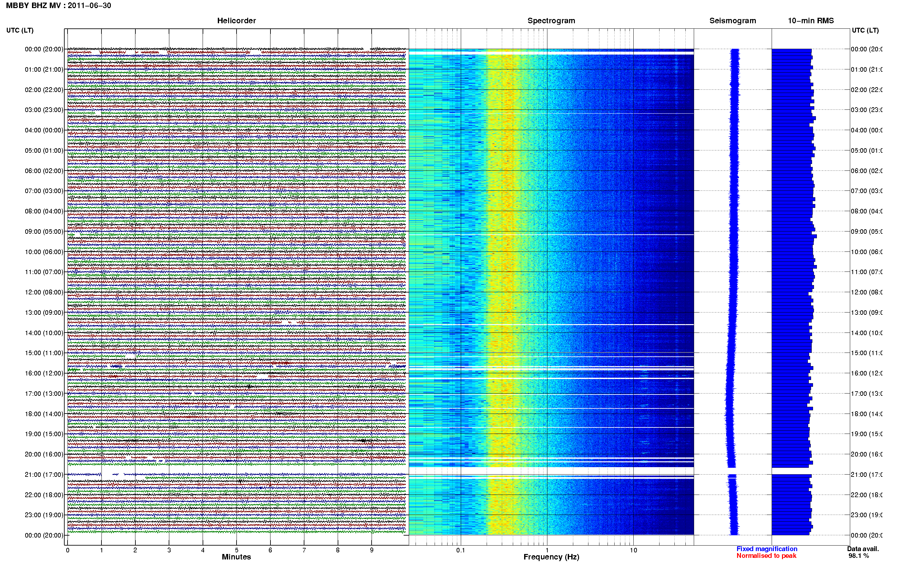
Task: Click the '3' tick on the Minutes axis
Action: pyautogui.click(x=169, y=550)
